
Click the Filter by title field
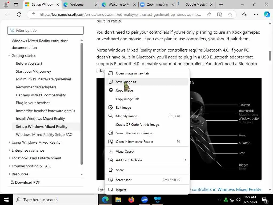click(x=46, y=30)
